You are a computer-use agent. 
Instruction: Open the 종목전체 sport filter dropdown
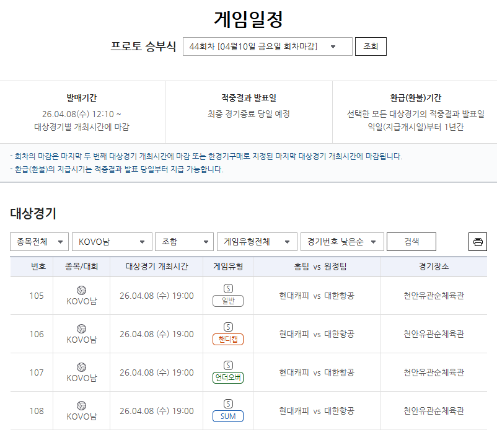pos(38,242)
